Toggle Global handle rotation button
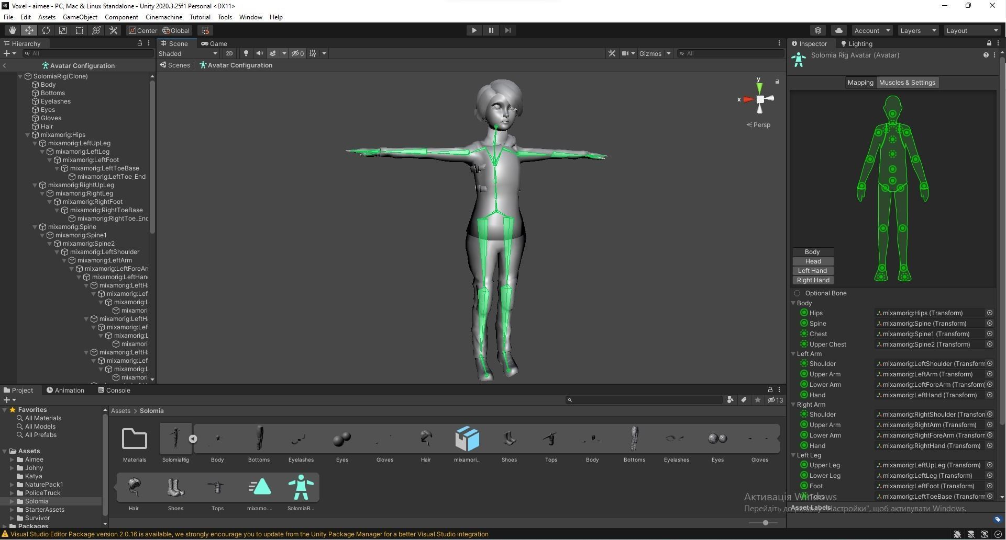 (176, 30)
